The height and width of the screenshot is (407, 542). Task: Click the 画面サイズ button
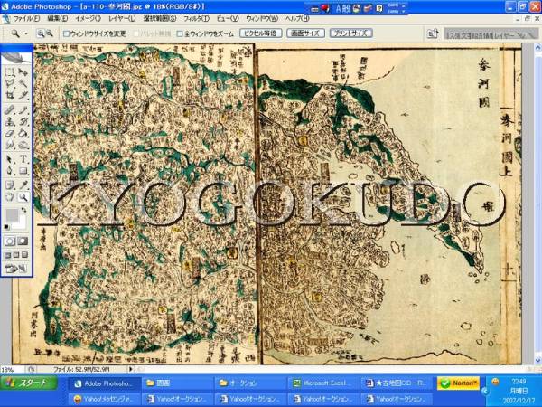tap(305, 33)
